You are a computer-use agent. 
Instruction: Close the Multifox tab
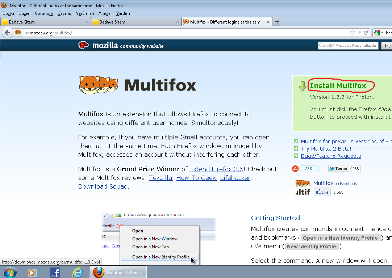point(268,22)
